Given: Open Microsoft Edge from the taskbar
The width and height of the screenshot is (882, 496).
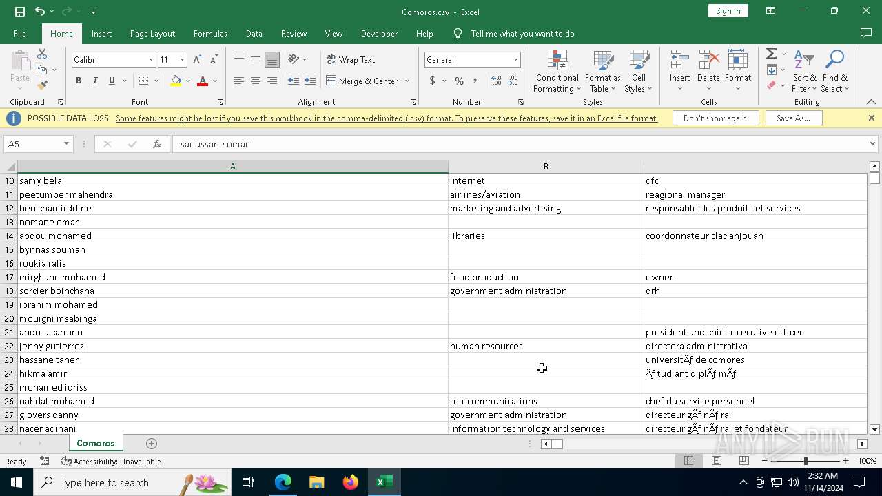Looking at the screenshot, I should [283, 482].
